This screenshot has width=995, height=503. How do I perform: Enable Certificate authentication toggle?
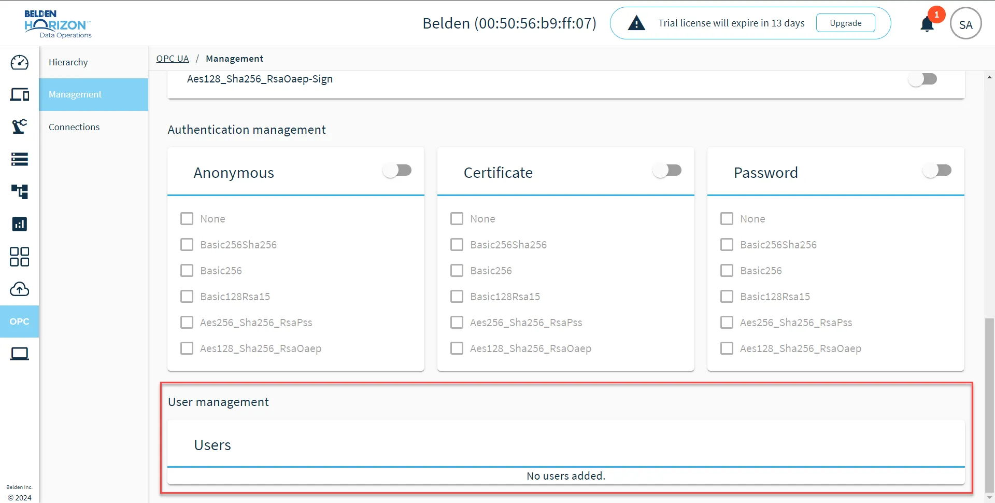coord(667,170)
